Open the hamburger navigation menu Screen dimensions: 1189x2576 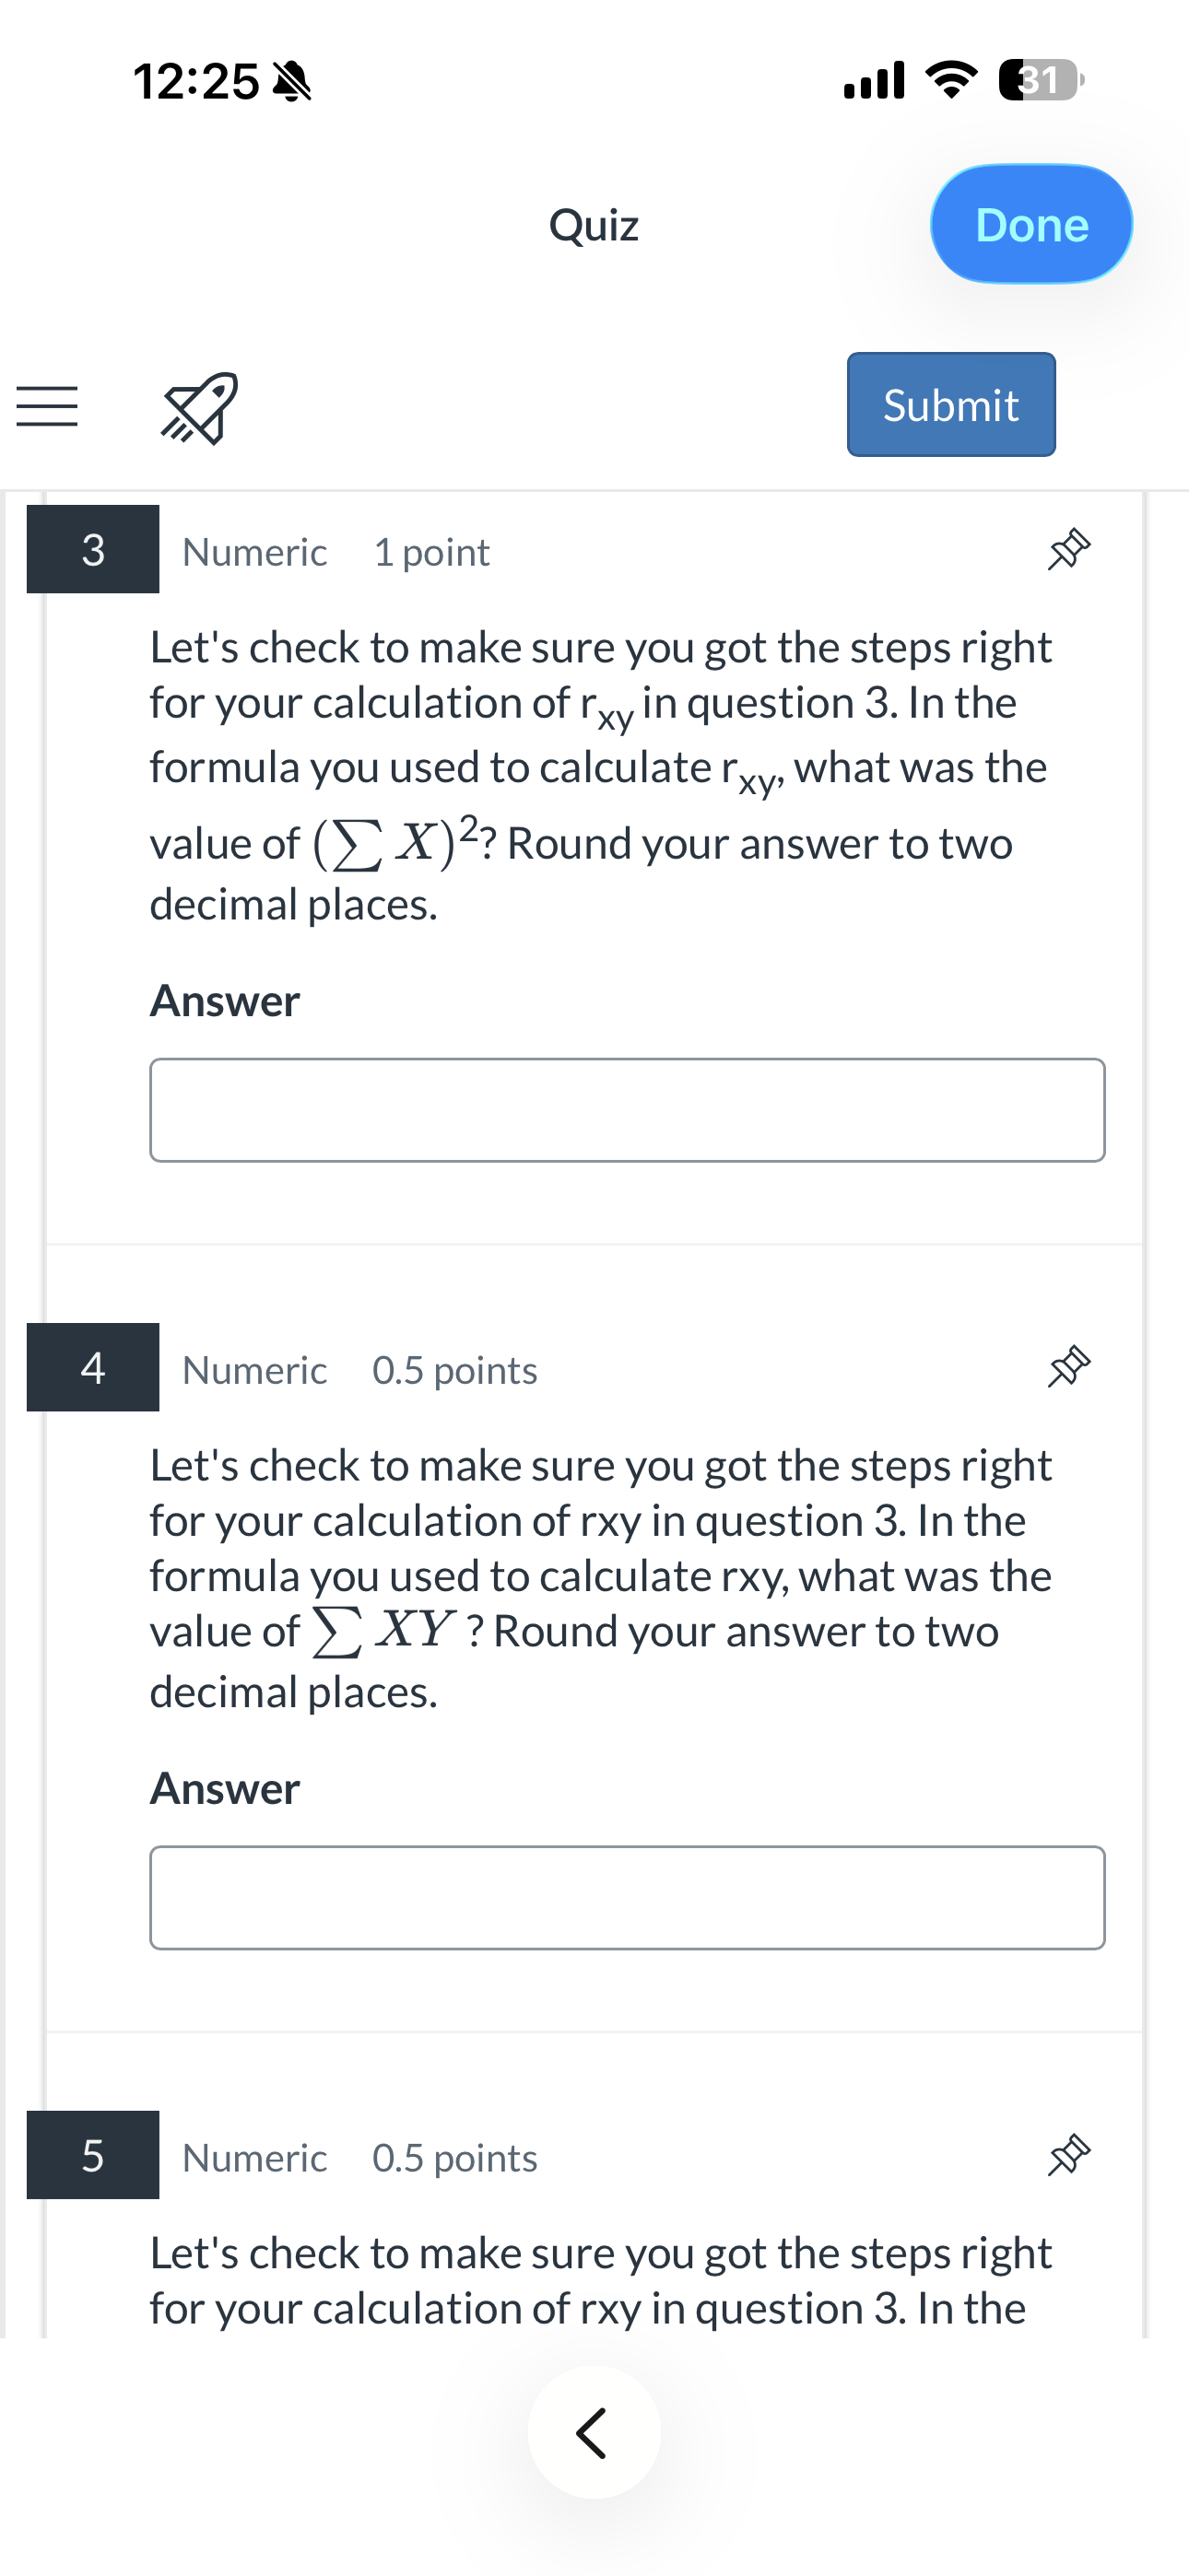tap(47, 406)
